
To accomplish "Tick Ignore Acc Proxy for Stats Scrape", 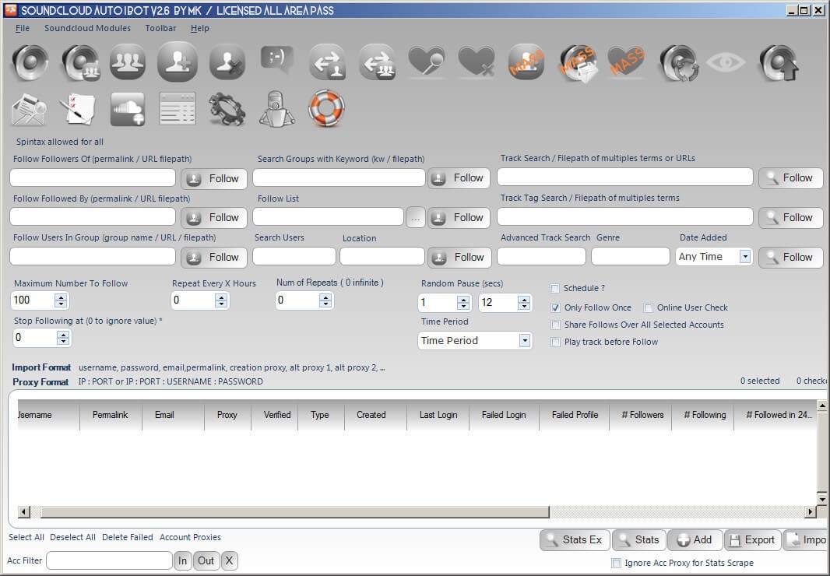I will pos(616,564).
